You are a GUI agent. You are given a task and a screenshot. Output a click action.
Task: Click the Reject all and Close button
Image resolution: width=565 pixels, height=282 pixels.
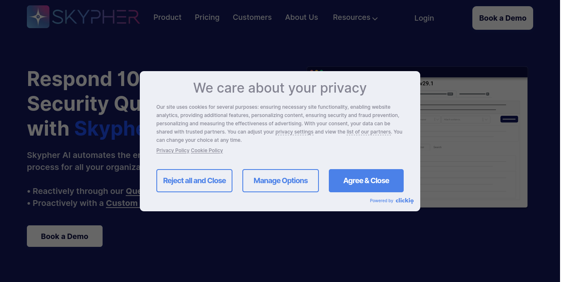point(194,181)
